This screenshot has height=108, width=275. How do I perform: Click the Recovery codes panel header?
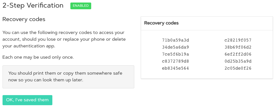pos(207,23)
